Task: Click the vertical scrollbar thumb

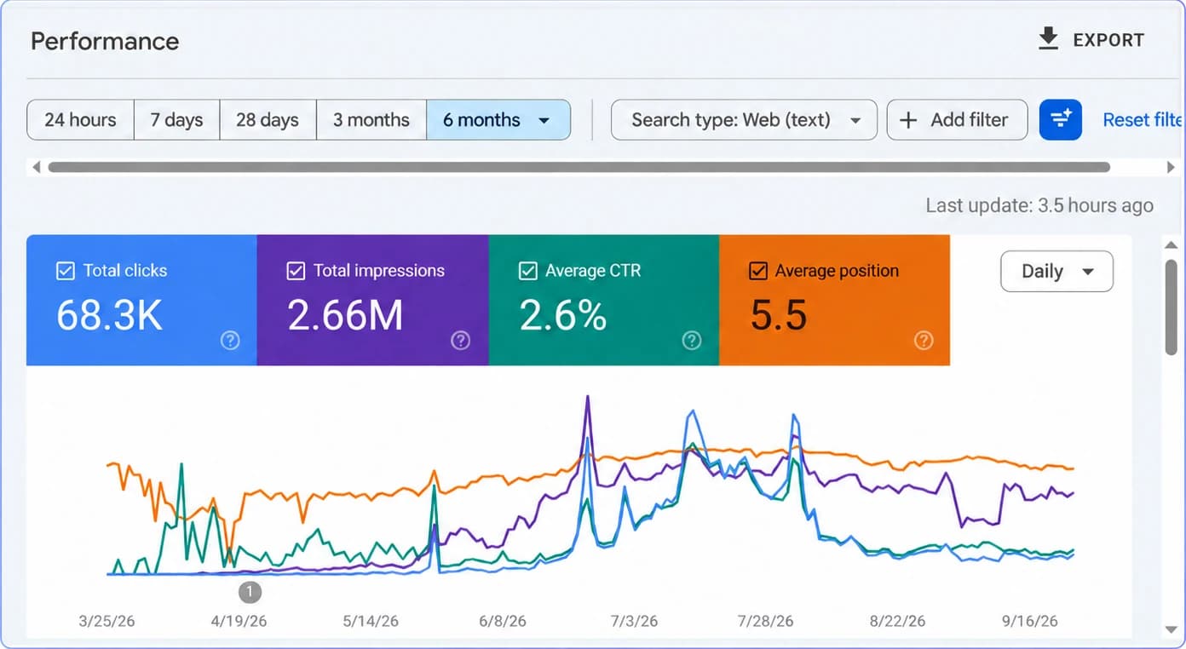Action: pyautogui.click(x=1171, y=307)
